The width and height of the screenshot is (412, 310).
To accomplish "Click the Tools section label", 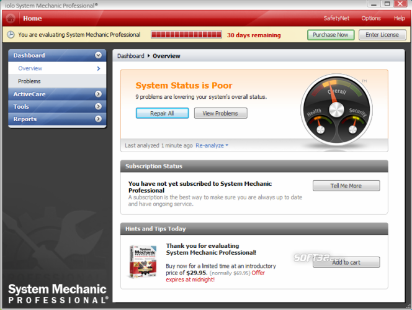I will (21, 107).
